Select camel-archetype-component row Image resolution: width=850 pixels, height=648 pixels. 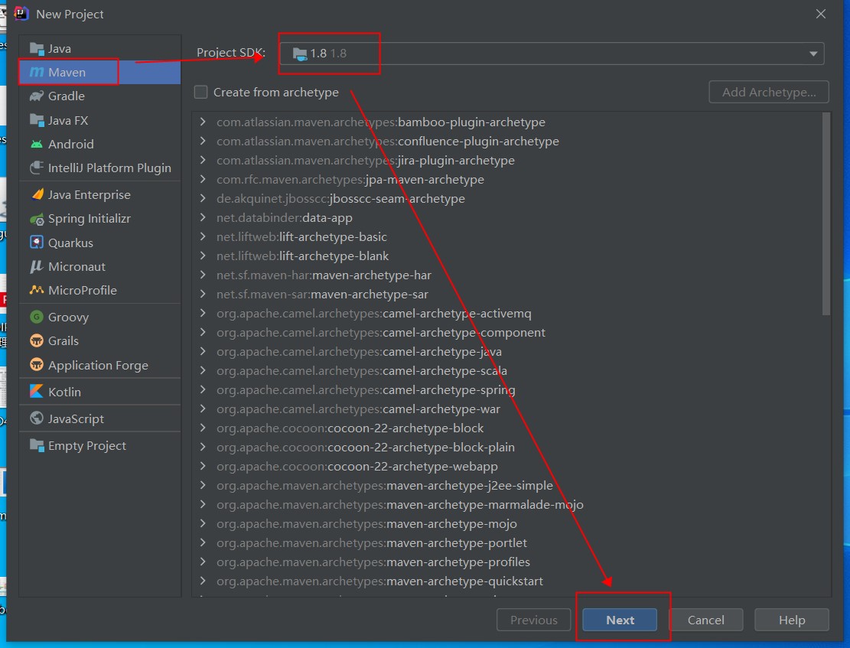508,332
